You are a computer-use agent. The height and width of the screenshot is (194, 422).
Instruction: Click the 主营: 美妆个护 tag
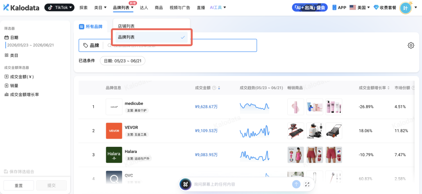coord(137,110)
